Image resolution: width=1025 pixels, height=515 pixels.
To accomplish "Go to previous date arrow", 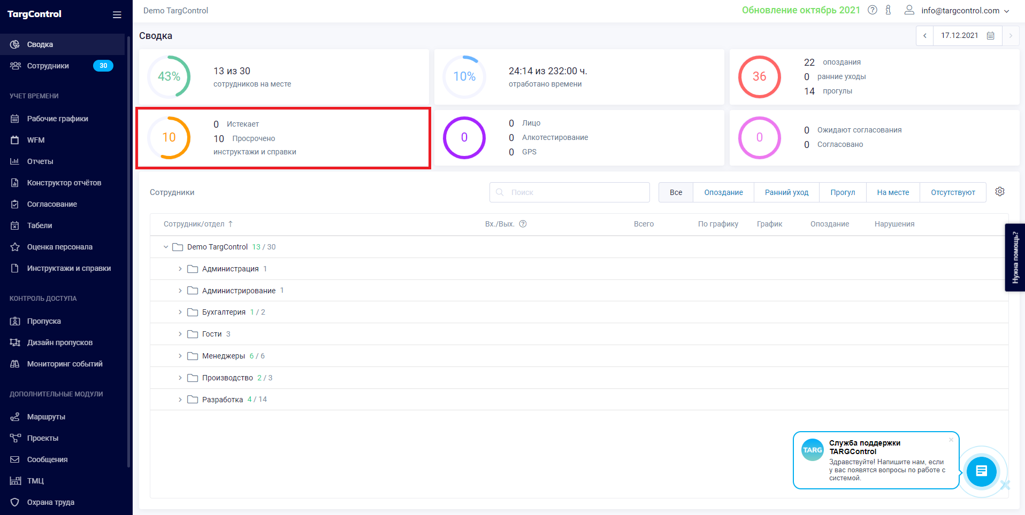I will click(924, 36).
